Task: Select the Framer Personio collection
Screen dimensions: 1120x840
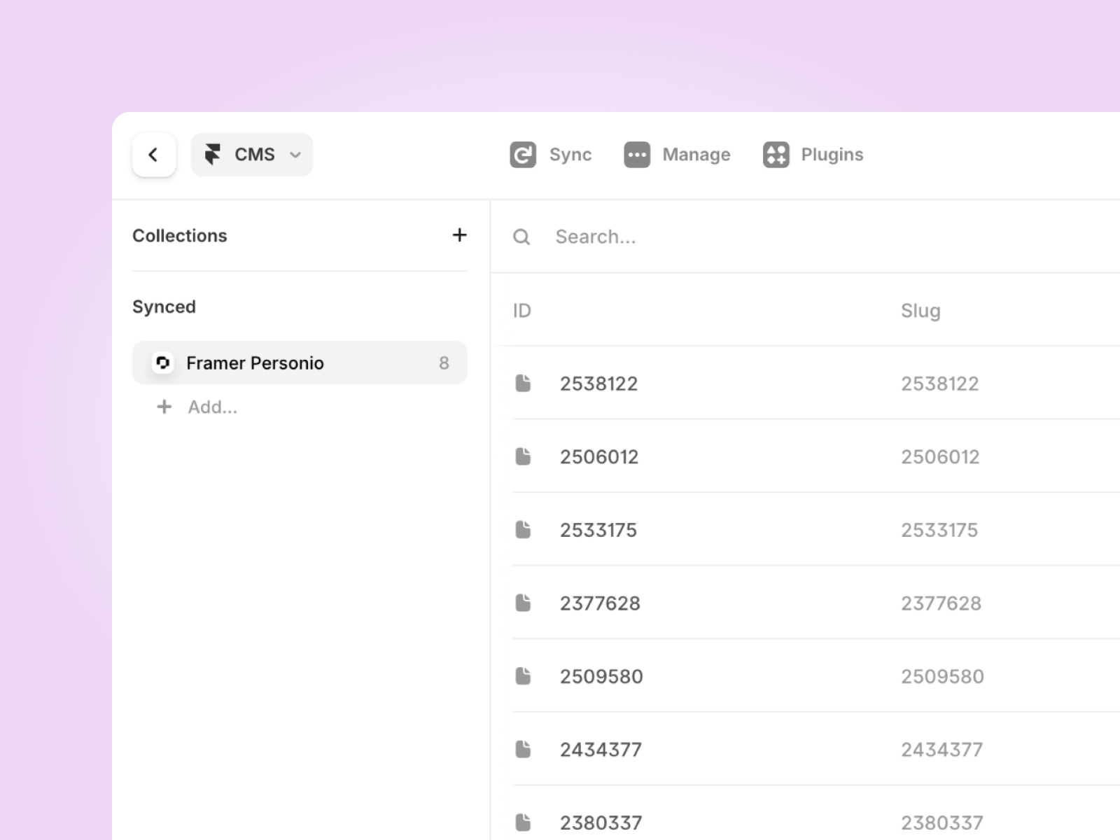Action: point(255,363)
